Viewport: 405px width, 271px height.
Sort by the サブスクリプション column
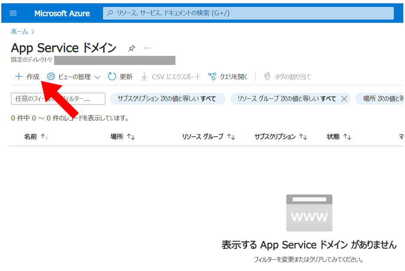pos(281,136)
